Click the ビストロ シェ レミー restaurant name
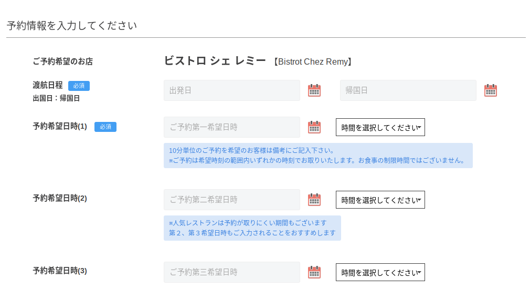 click(x=215, y=61)
